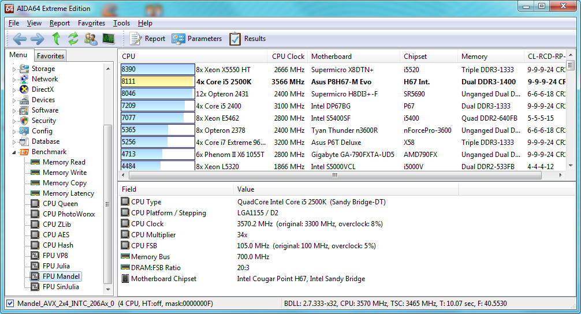
Task: Click the Security shield icon
Action: pyautogui.click(x=24, y=120)
